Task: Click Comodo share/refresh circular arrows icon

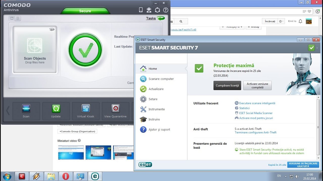Action: coord(157,10)
